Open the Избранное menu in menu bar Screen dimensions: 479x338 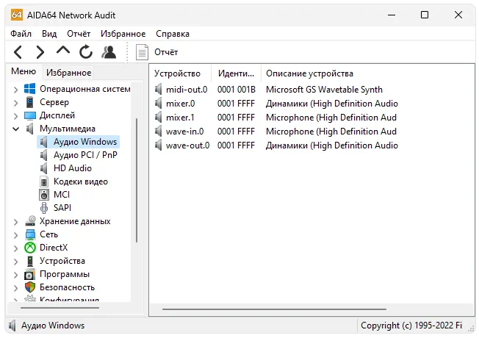click(123, 34)
